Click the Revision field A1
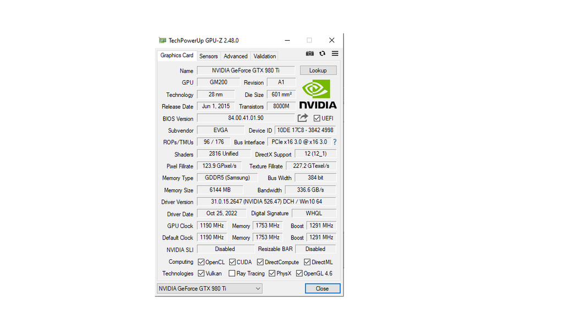 (281, 83)
